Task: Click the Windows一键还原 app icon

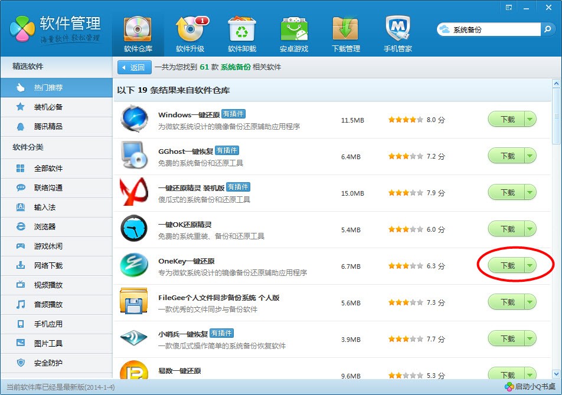Action: click(134, 119)
